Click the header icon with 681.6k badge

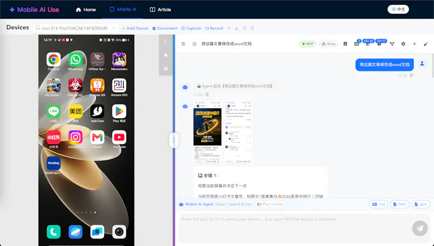coord(368,44)
